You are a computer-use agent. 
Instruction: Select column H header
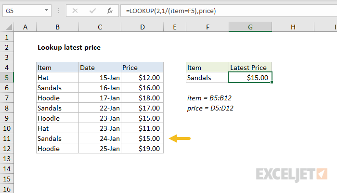[293, 27]
